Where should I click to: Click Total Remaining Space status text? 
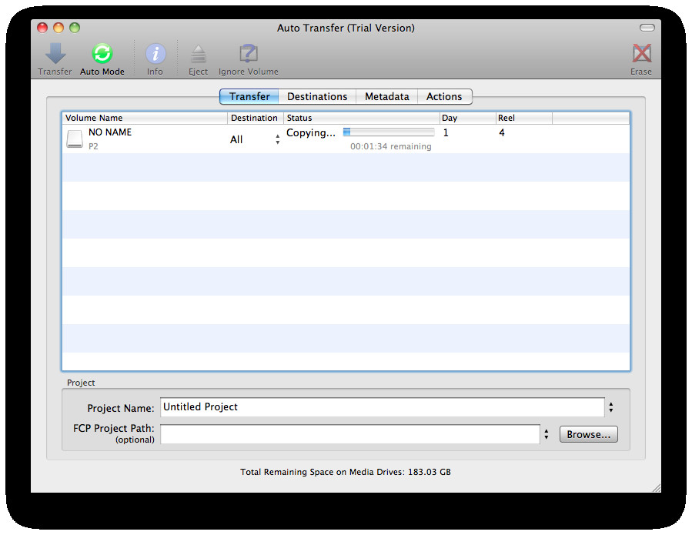pos(346,472)
